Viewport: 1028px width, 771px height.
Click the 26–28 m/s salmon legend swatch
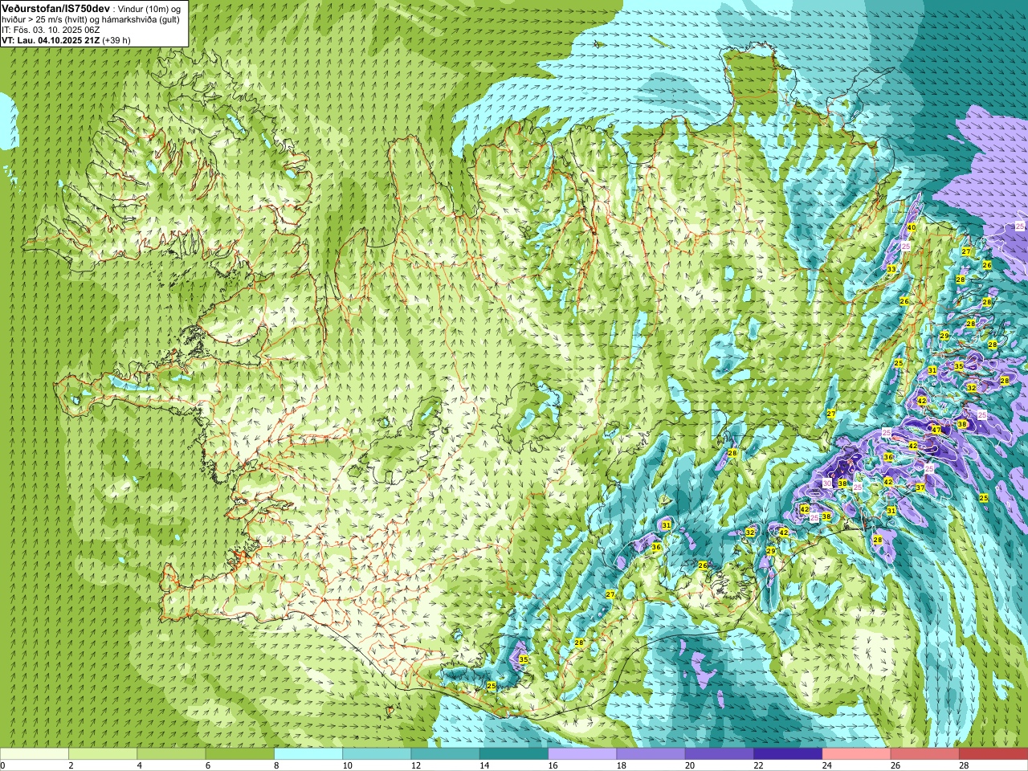[x=925, y=754]
